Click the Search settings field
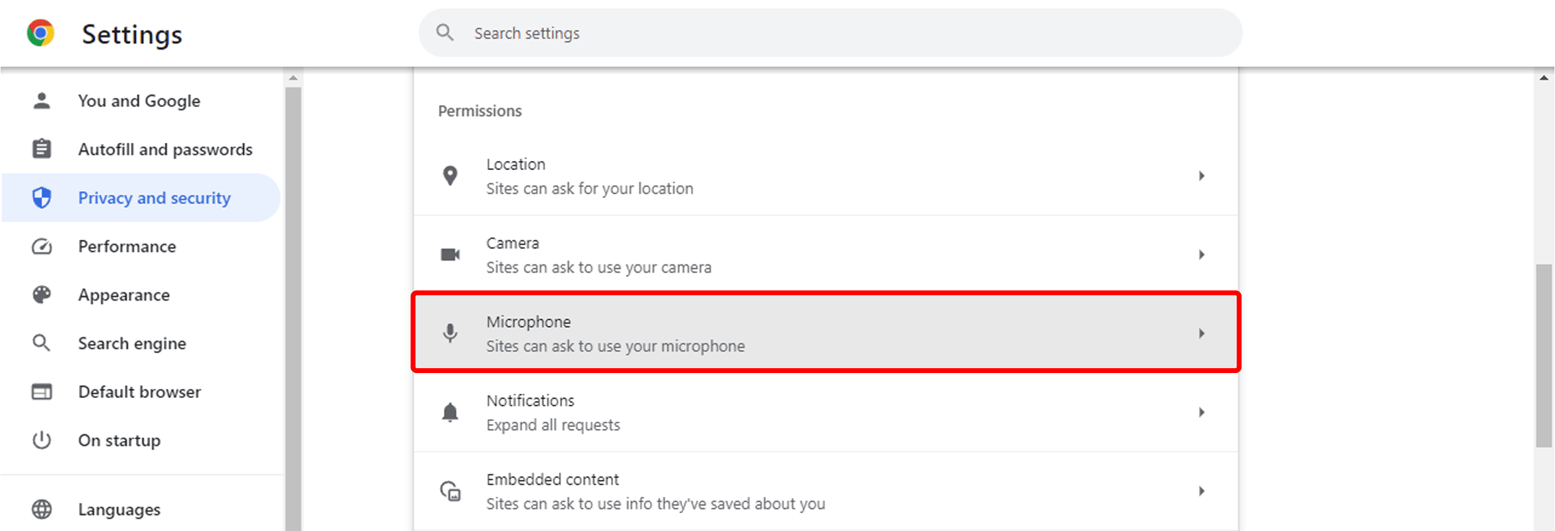The width and height of the screenshot is (1555, 531). tap(830, 33)
